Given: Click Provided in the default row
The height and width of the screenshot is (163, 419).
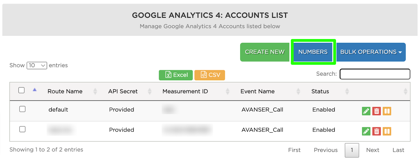Looking at the screenshot, I should pos(122,110).
